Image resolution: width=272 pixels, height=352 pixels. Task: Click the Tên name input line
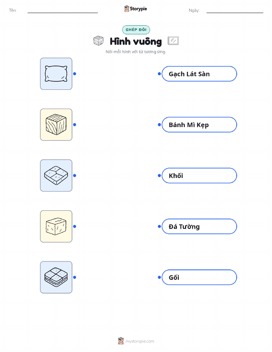click(63, 11)
